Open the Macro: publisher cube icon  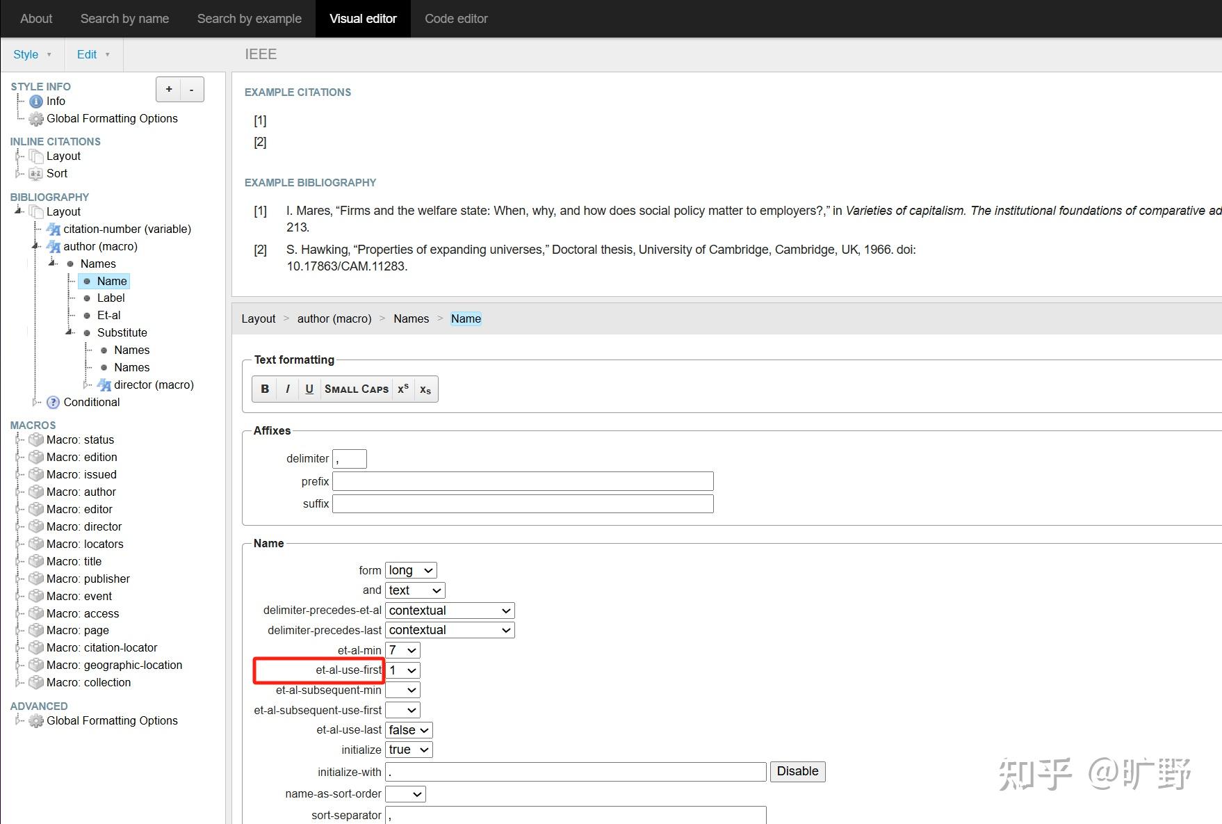point(35,579)
